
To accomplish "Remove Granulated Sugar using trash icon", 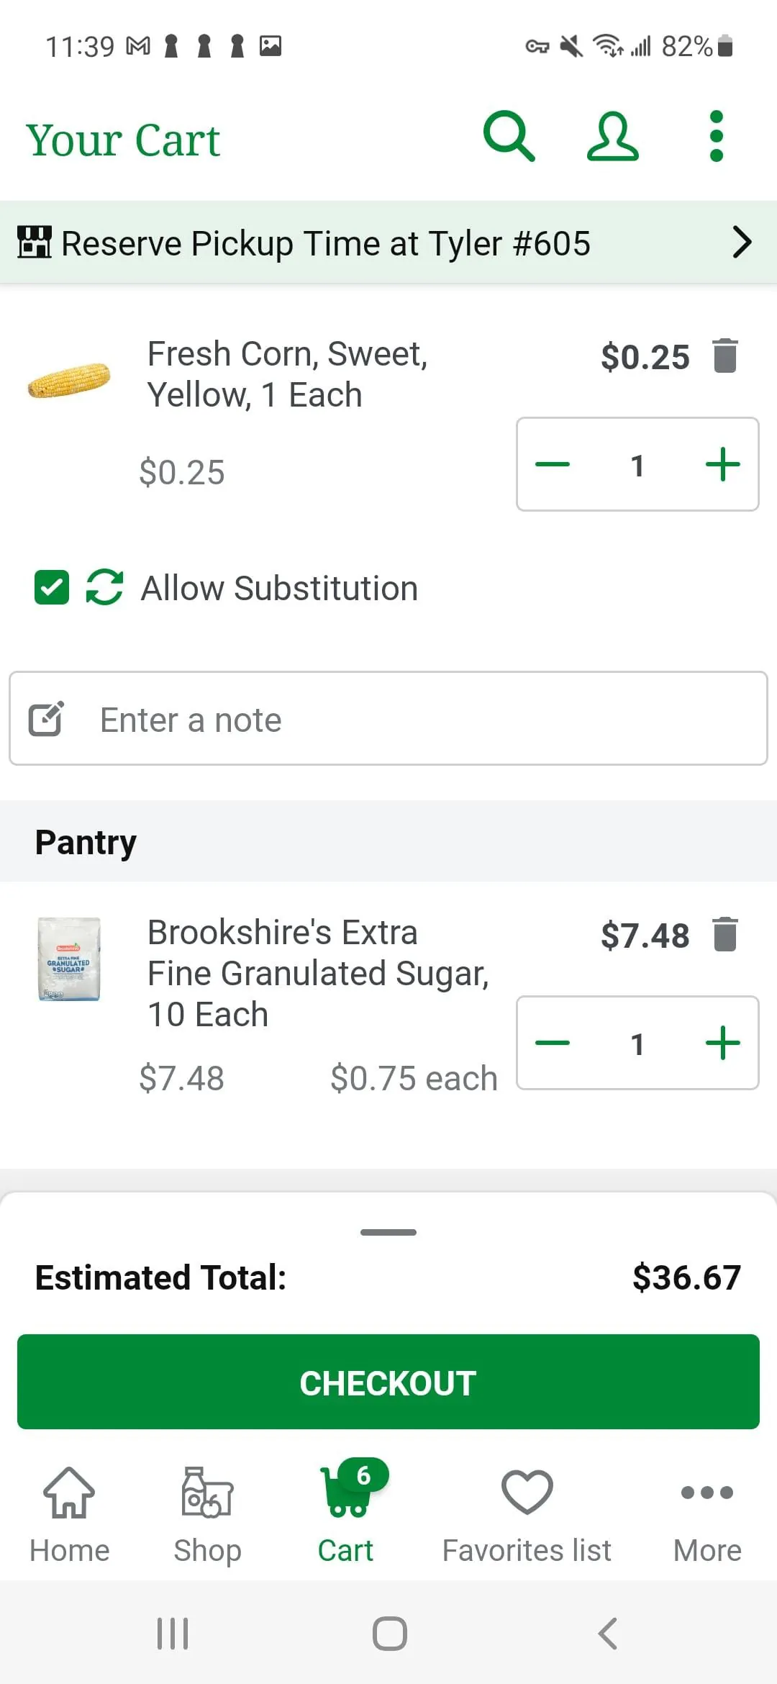I will pyautogui.click(x=725, y=934).
